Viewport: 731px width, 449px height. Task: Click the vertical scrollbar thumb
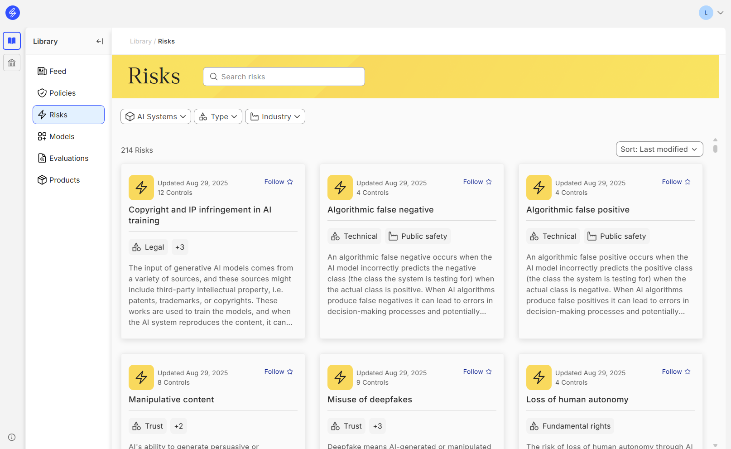(715, 148)
